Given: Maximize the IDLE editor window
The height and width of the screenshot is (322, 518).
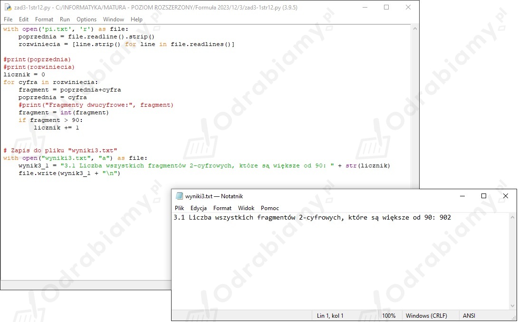Looking at the screenshot, I should click(386, 7).
